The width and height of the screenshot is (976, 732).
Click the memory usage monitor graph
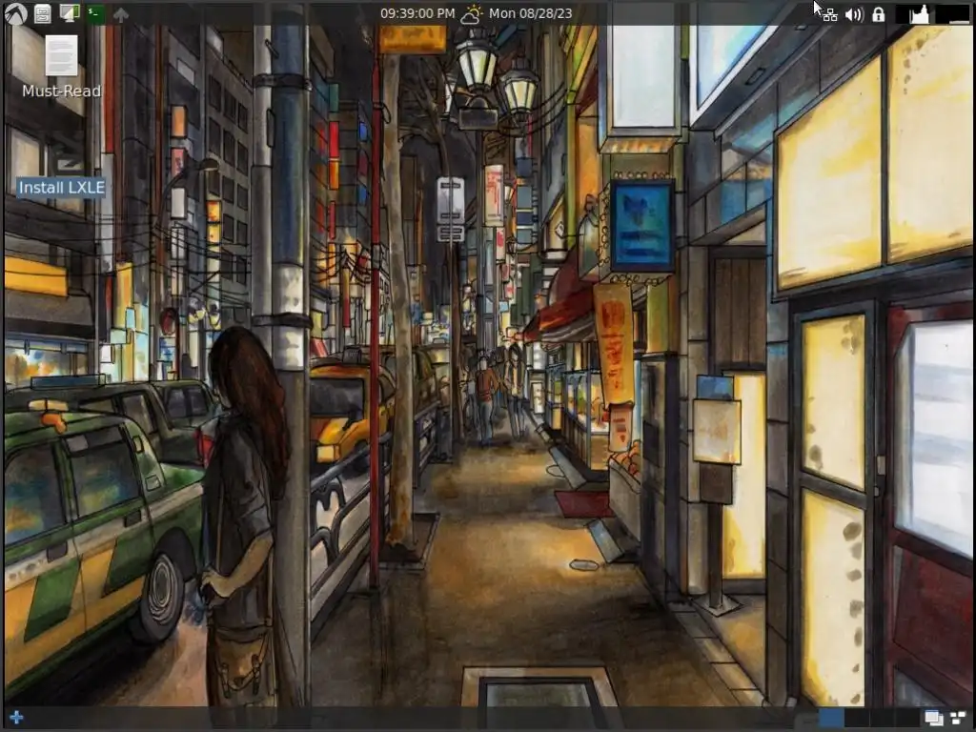953,13
